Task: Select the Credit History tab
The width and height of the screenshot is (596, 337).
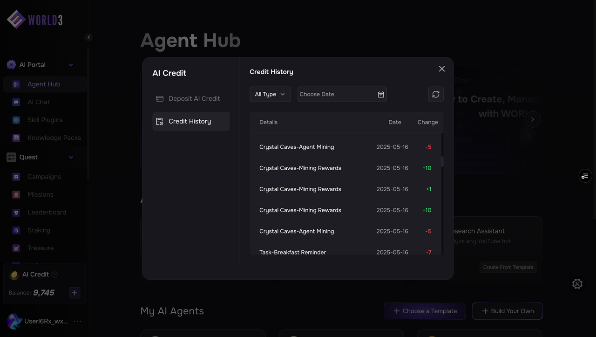Action: tap(191, 121)
